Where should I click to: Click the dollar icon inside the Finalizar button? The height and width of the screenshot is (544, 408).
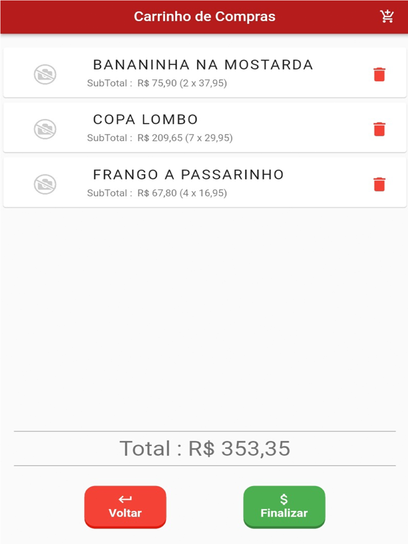tap(284, 499)
